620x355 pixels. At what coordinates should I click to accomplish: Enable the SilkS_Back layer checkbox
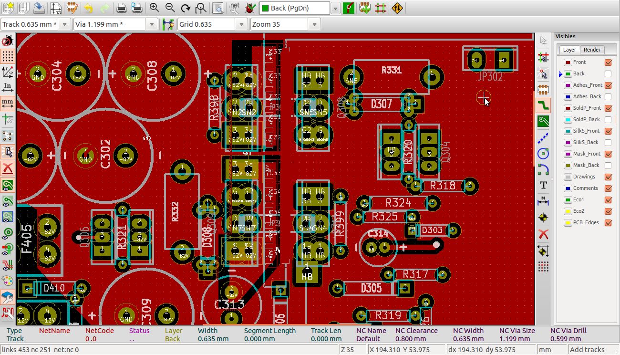(x=608, y=142)
